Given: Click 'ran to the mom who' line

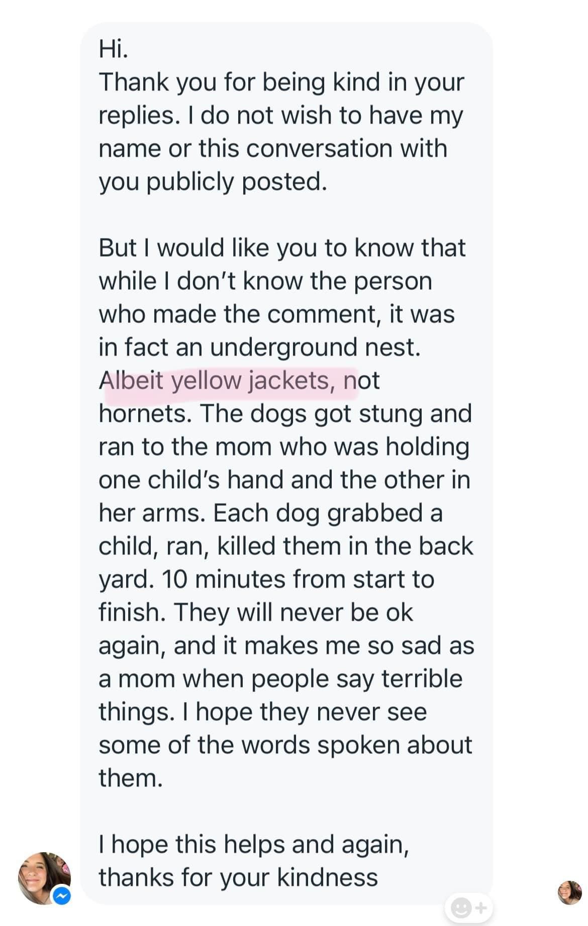Looking at the screenshot, I should tap(284, 447).
